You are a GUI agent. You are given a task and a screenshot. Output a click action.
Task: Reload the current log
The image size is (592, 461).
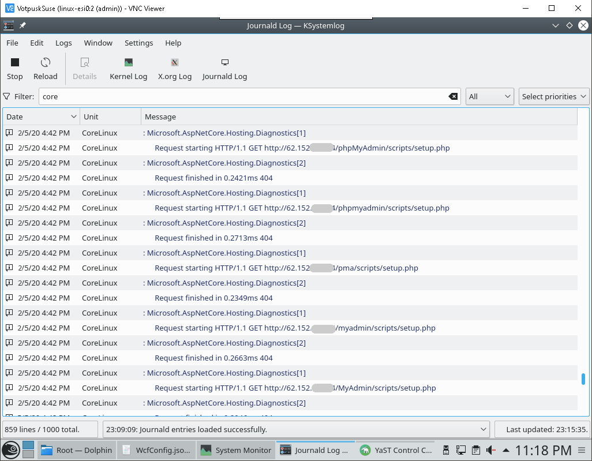tap(46, 68)
